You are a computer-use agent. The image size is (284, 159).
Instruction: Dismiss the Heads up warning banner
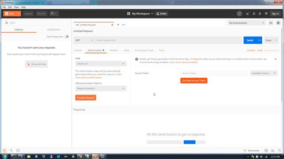[276, 59]
